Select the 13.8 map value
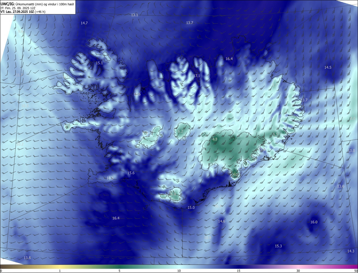 [27, 258]
